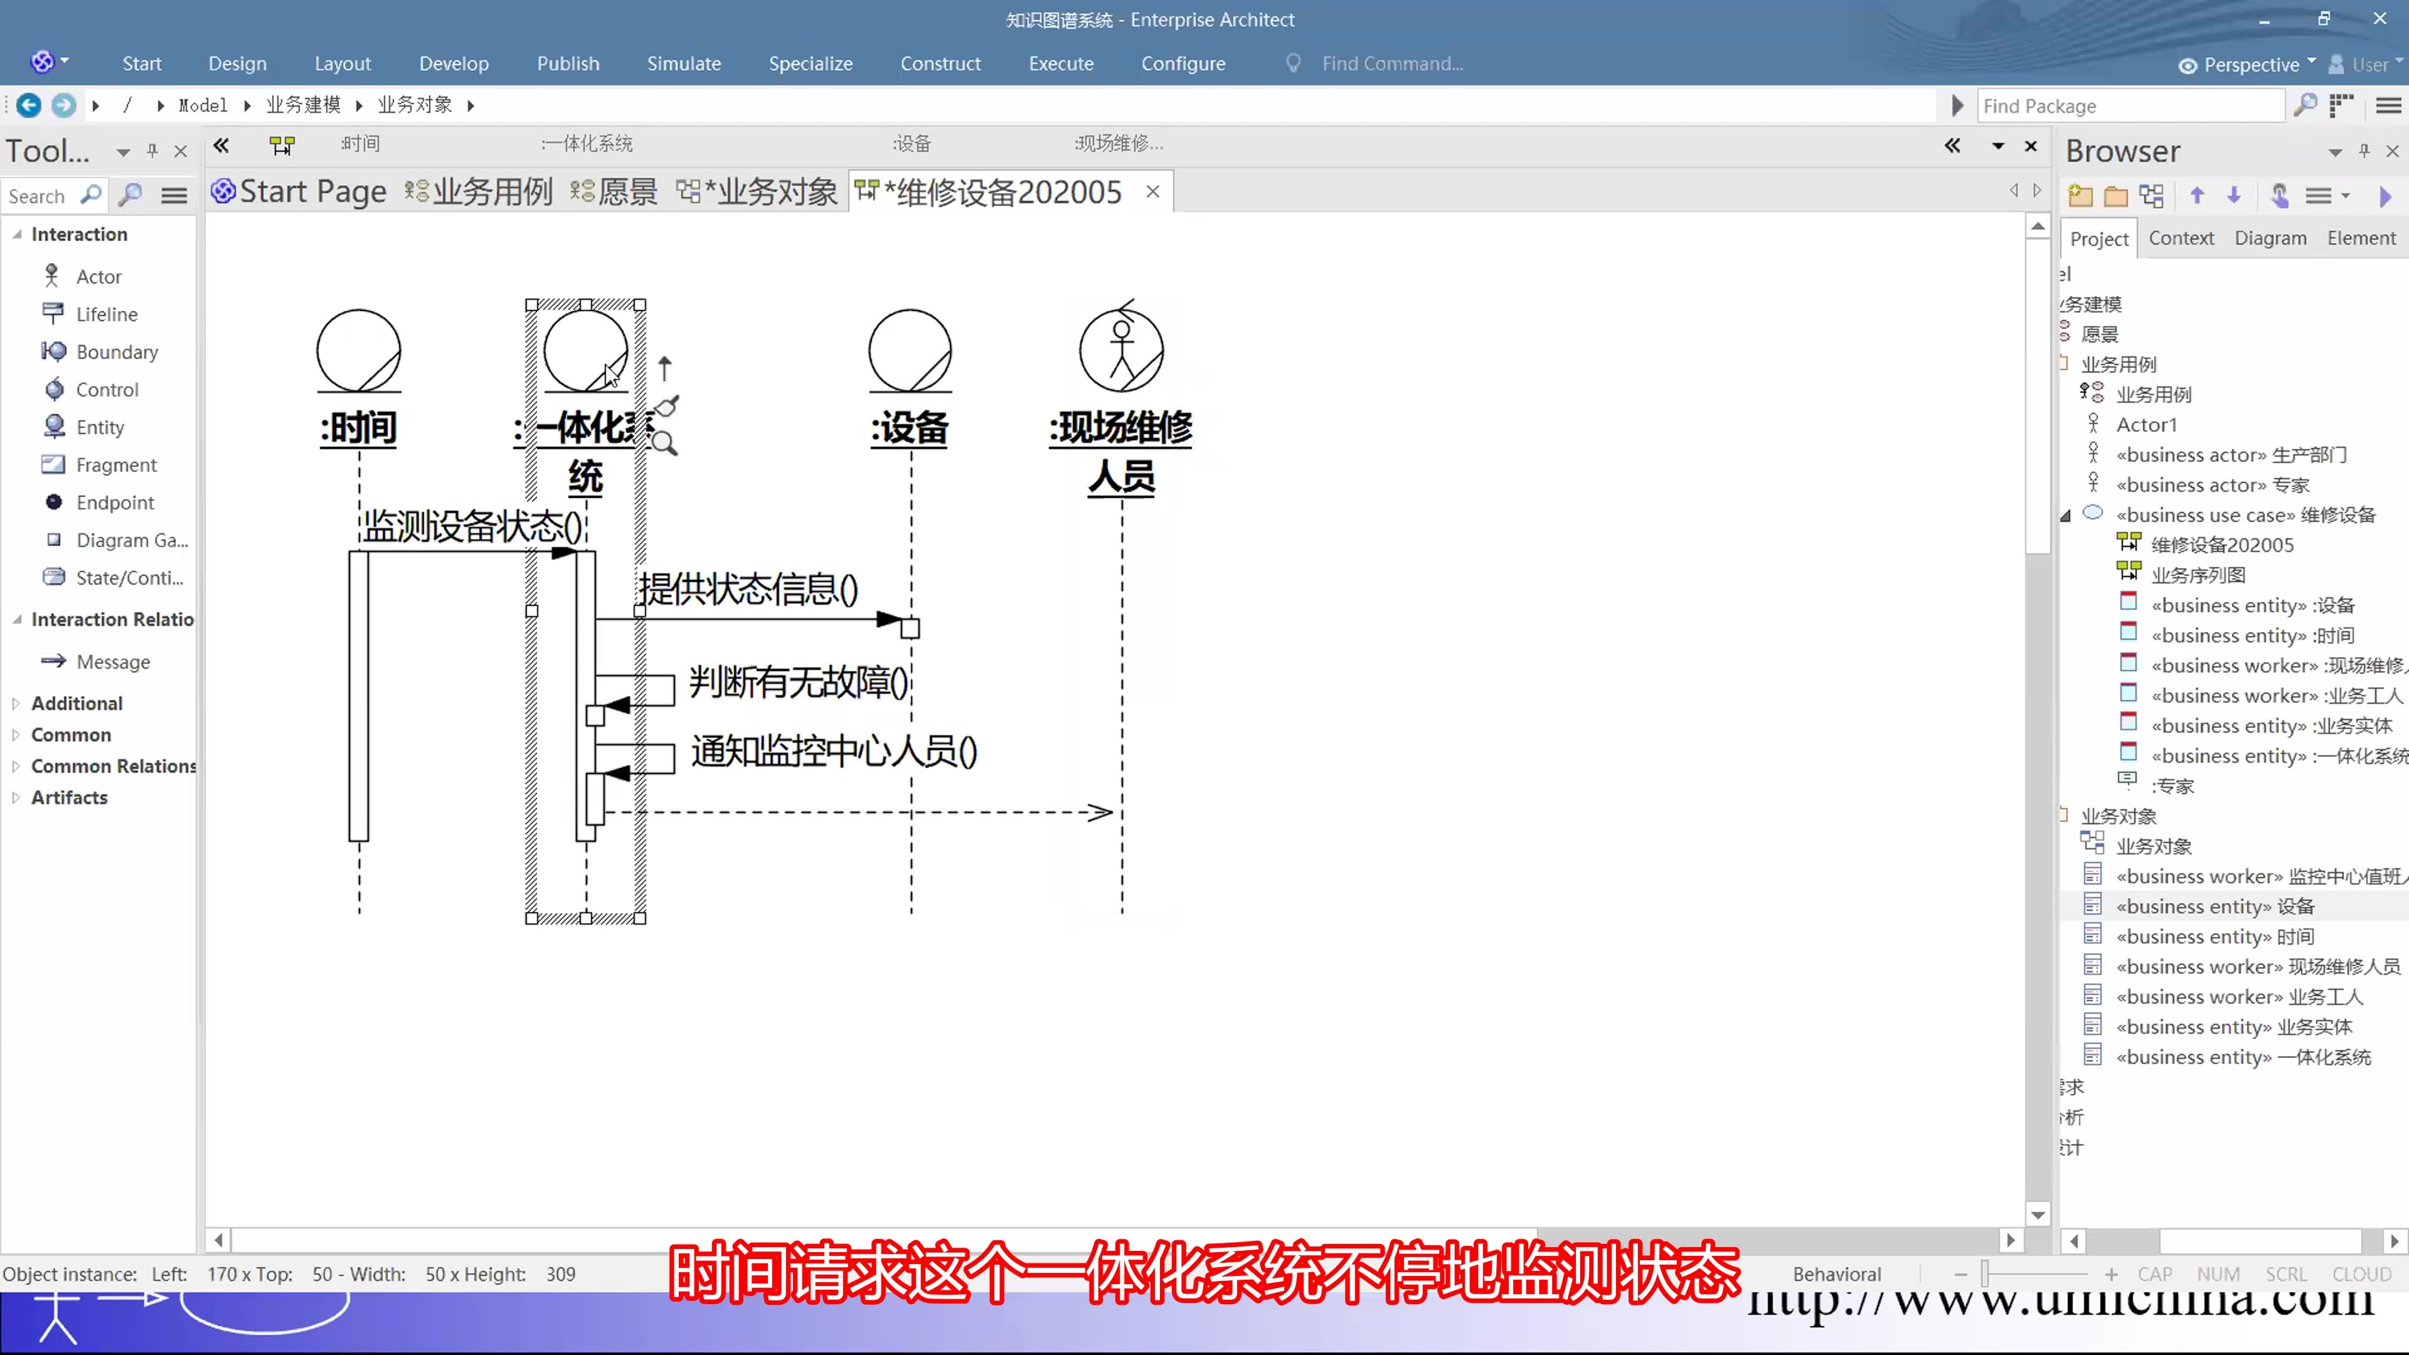Open the Perspective dropdown
This screenshot has height=1355, width=2409.
2247,63
